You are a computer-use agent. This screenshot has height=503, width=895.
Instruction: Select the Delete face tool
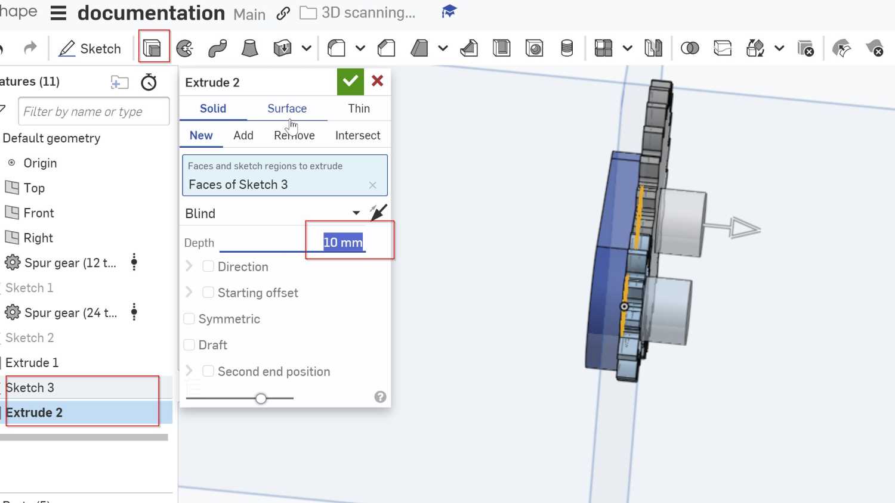point(874,48)
